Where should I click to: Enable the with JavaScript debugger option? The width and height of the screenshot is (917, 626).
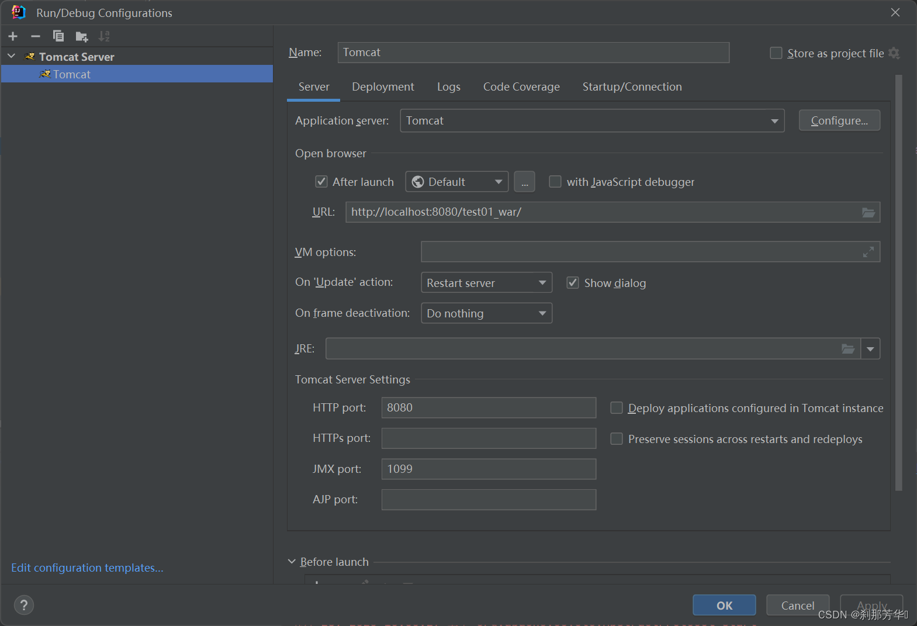pos(555,182)
